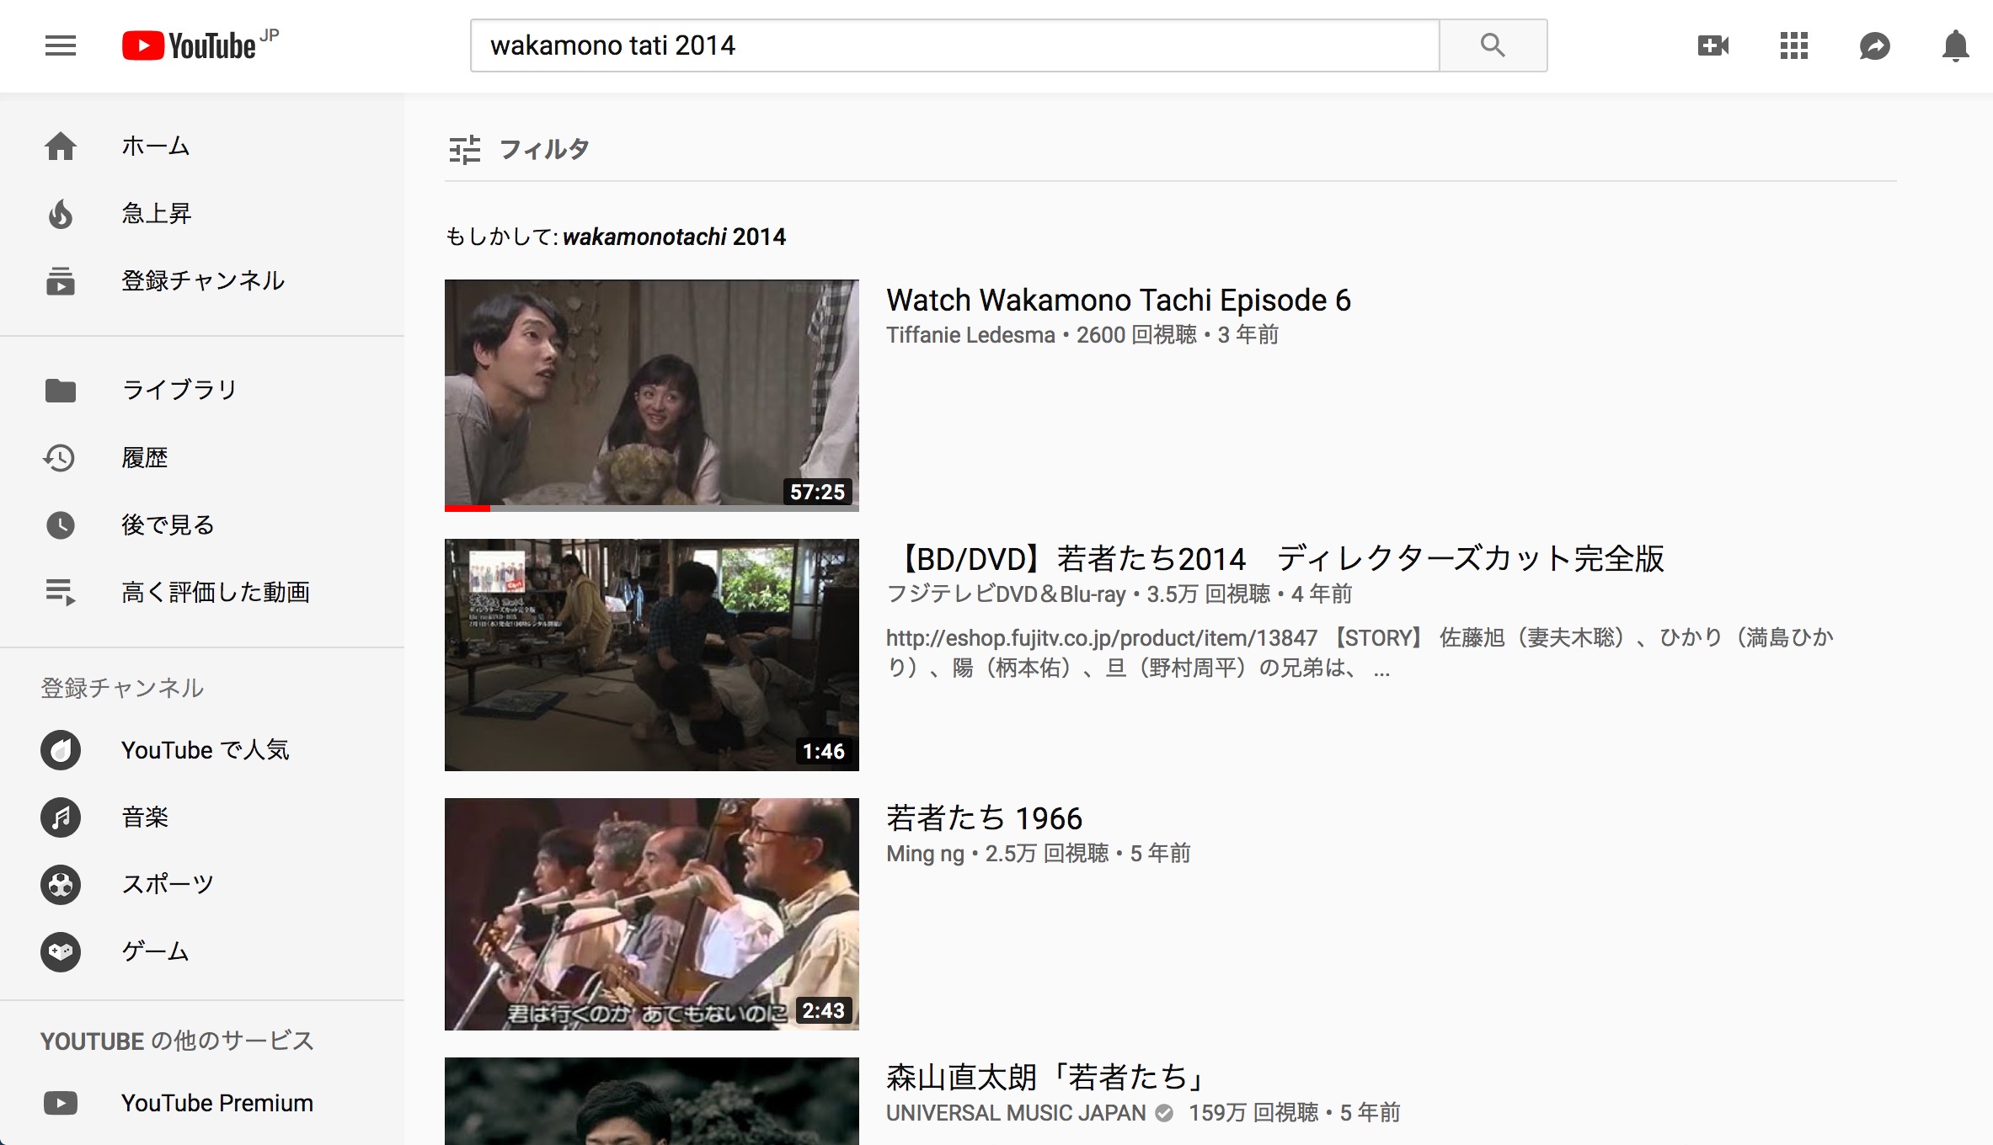The width and height of the screenshot is (1993, 1145).
Task: Click the YouTube で人気 channel icon
Action: (x=61, y=750)
